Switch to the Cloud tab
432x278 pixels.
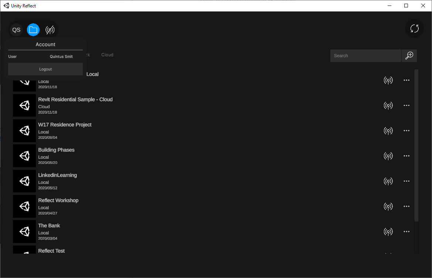click(x=107, y=55)
